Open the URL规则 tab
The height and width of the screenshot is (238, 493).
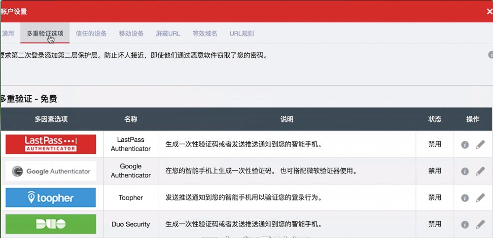242,34
